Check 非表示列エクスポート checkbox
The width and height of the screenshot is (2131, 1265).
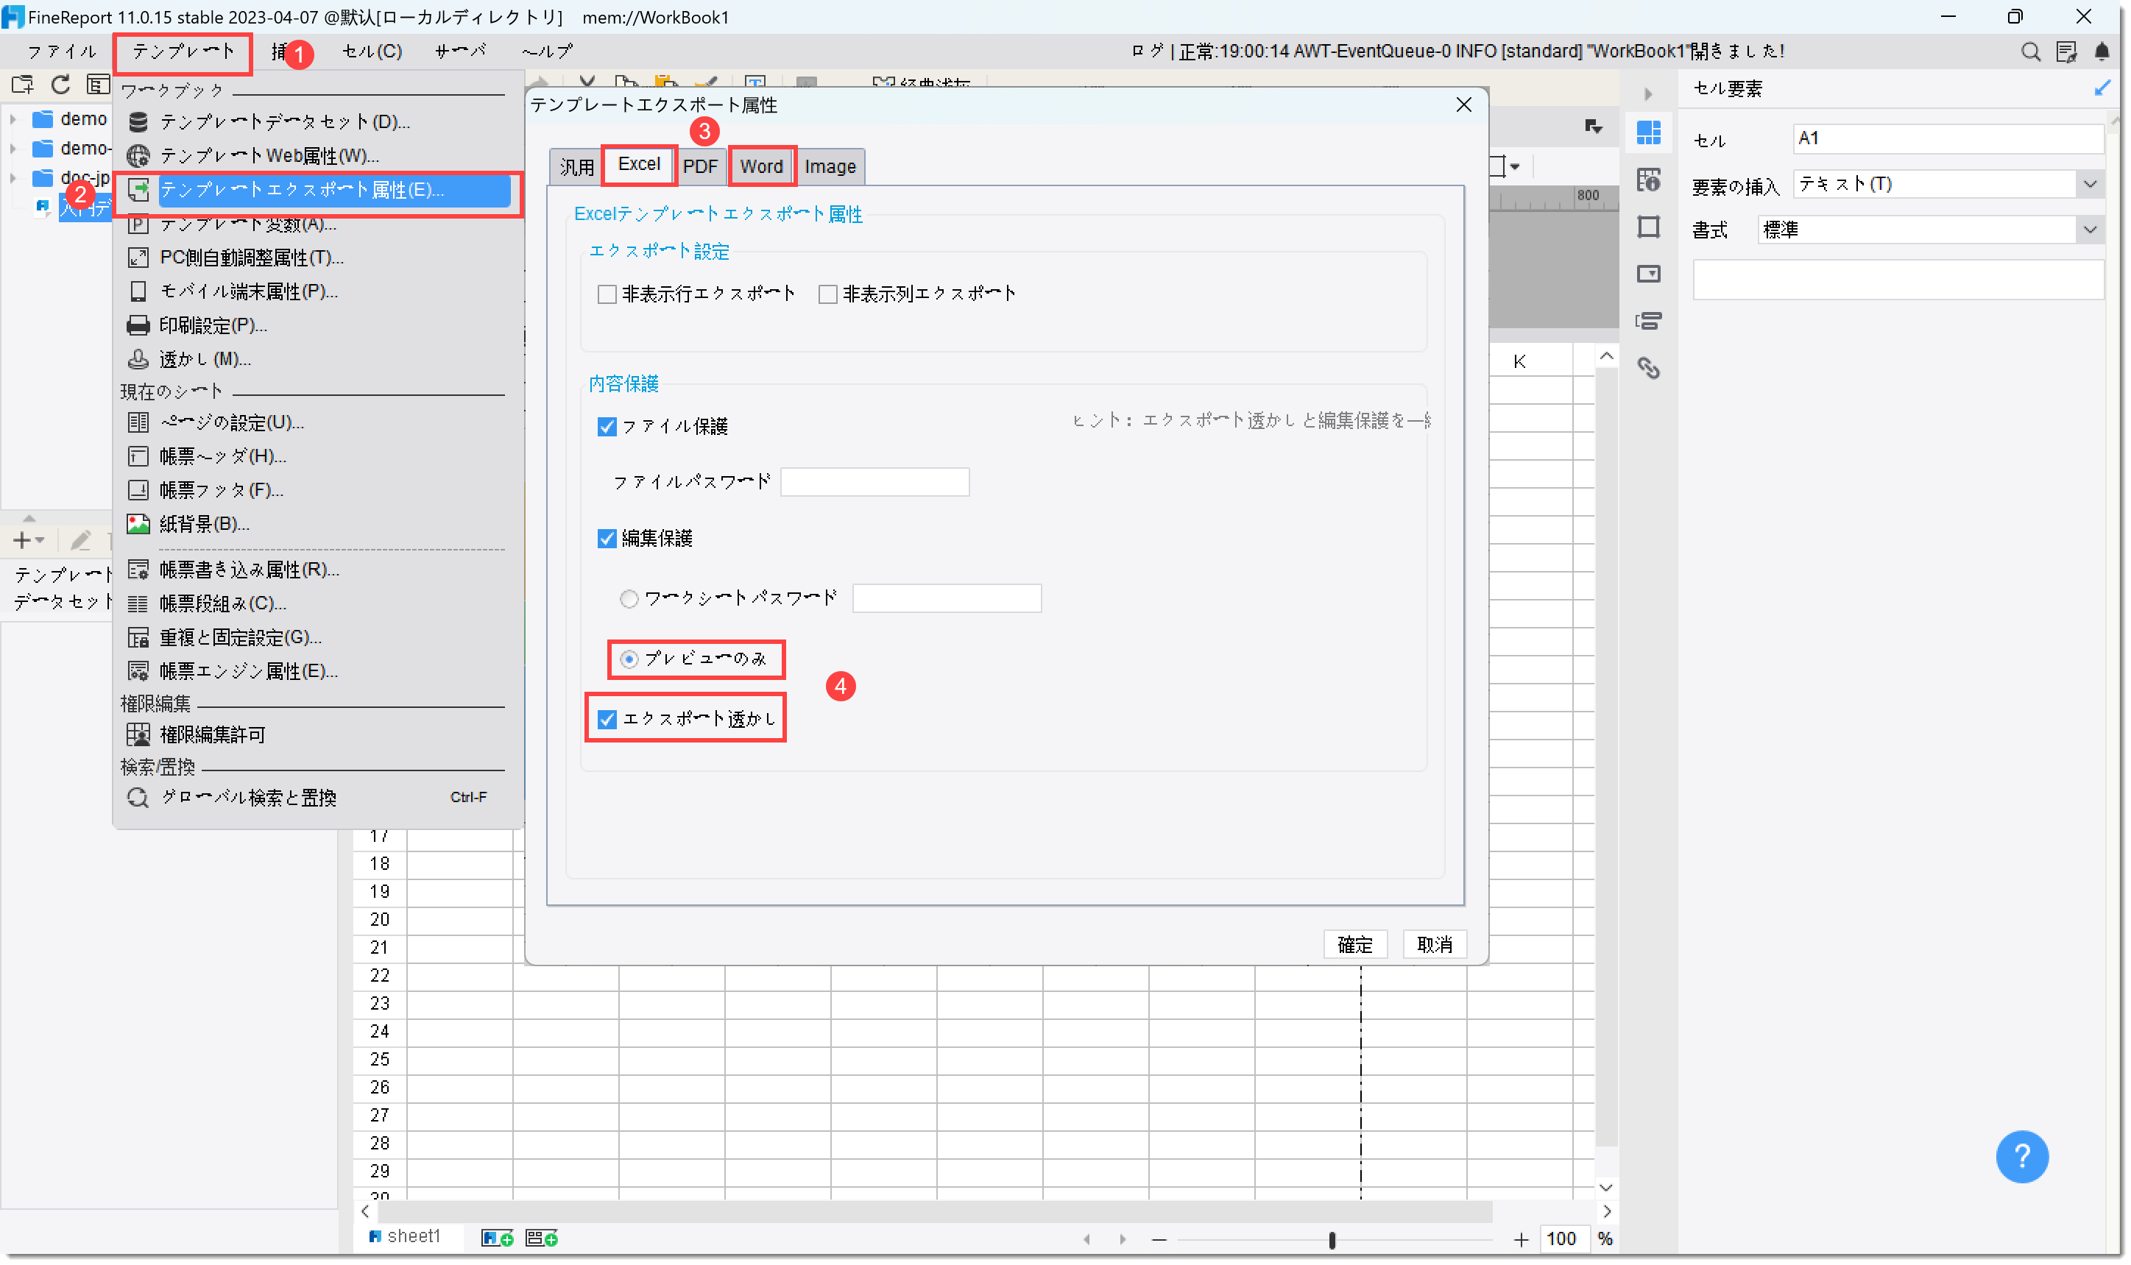click(x=827, y=295)
